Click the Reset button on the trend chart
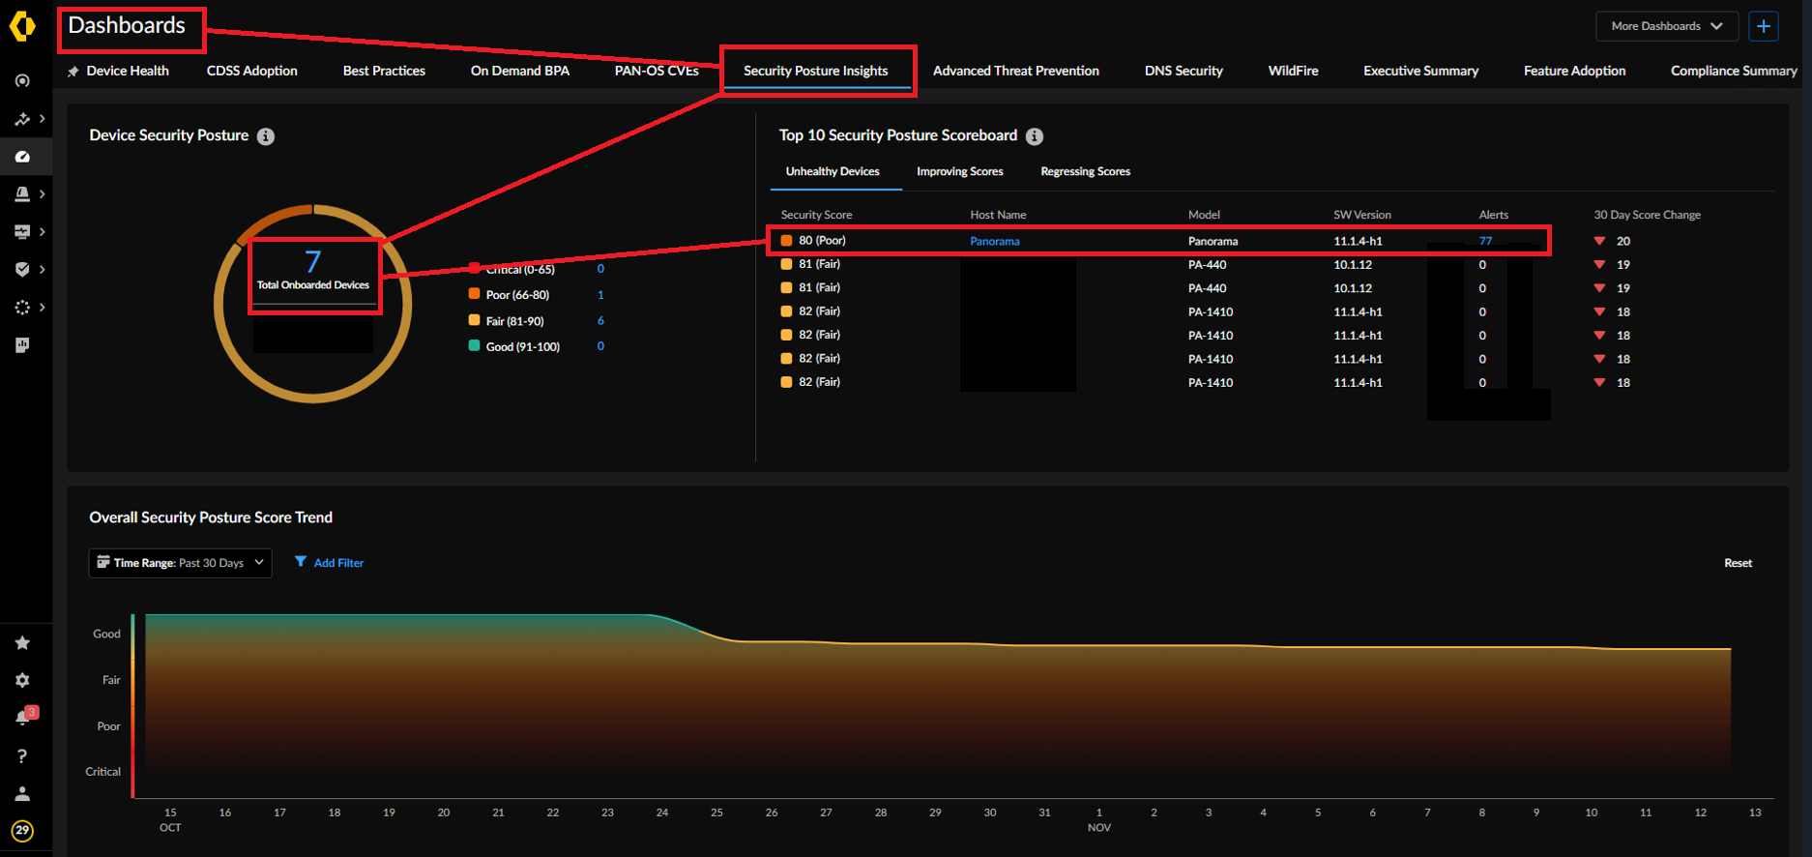The image size is (1812, 857). coord(1738,563)
